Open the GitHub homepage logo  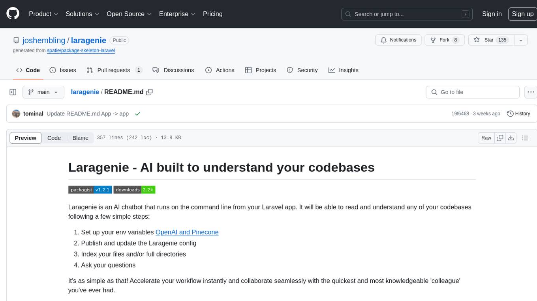tap(13, 14)
